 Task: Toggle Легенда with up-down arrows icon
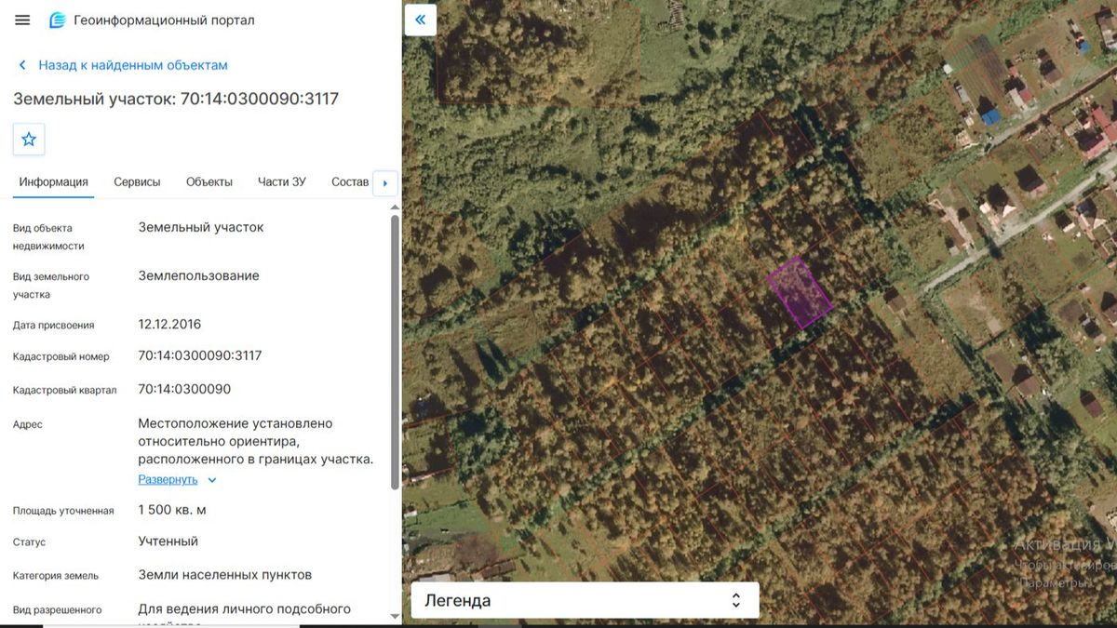click(735, 600)
